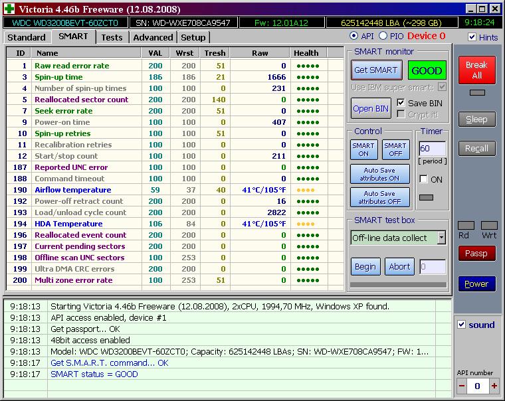Click Auto Save attributes ON
505x401 pixels.
pos(379,174)
